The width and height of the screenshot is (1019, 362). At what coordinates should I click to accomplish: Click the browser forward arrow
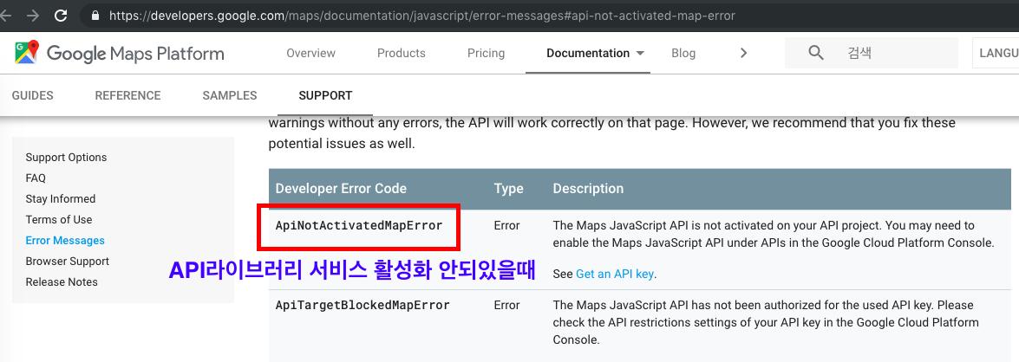[32, 15]
